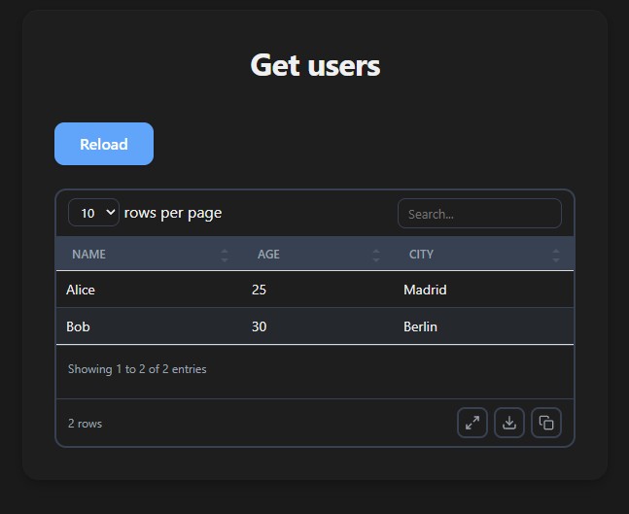Click age value 25 in Alice's row
This screenshot has height=514, width=629.
(x=259, y=290)
